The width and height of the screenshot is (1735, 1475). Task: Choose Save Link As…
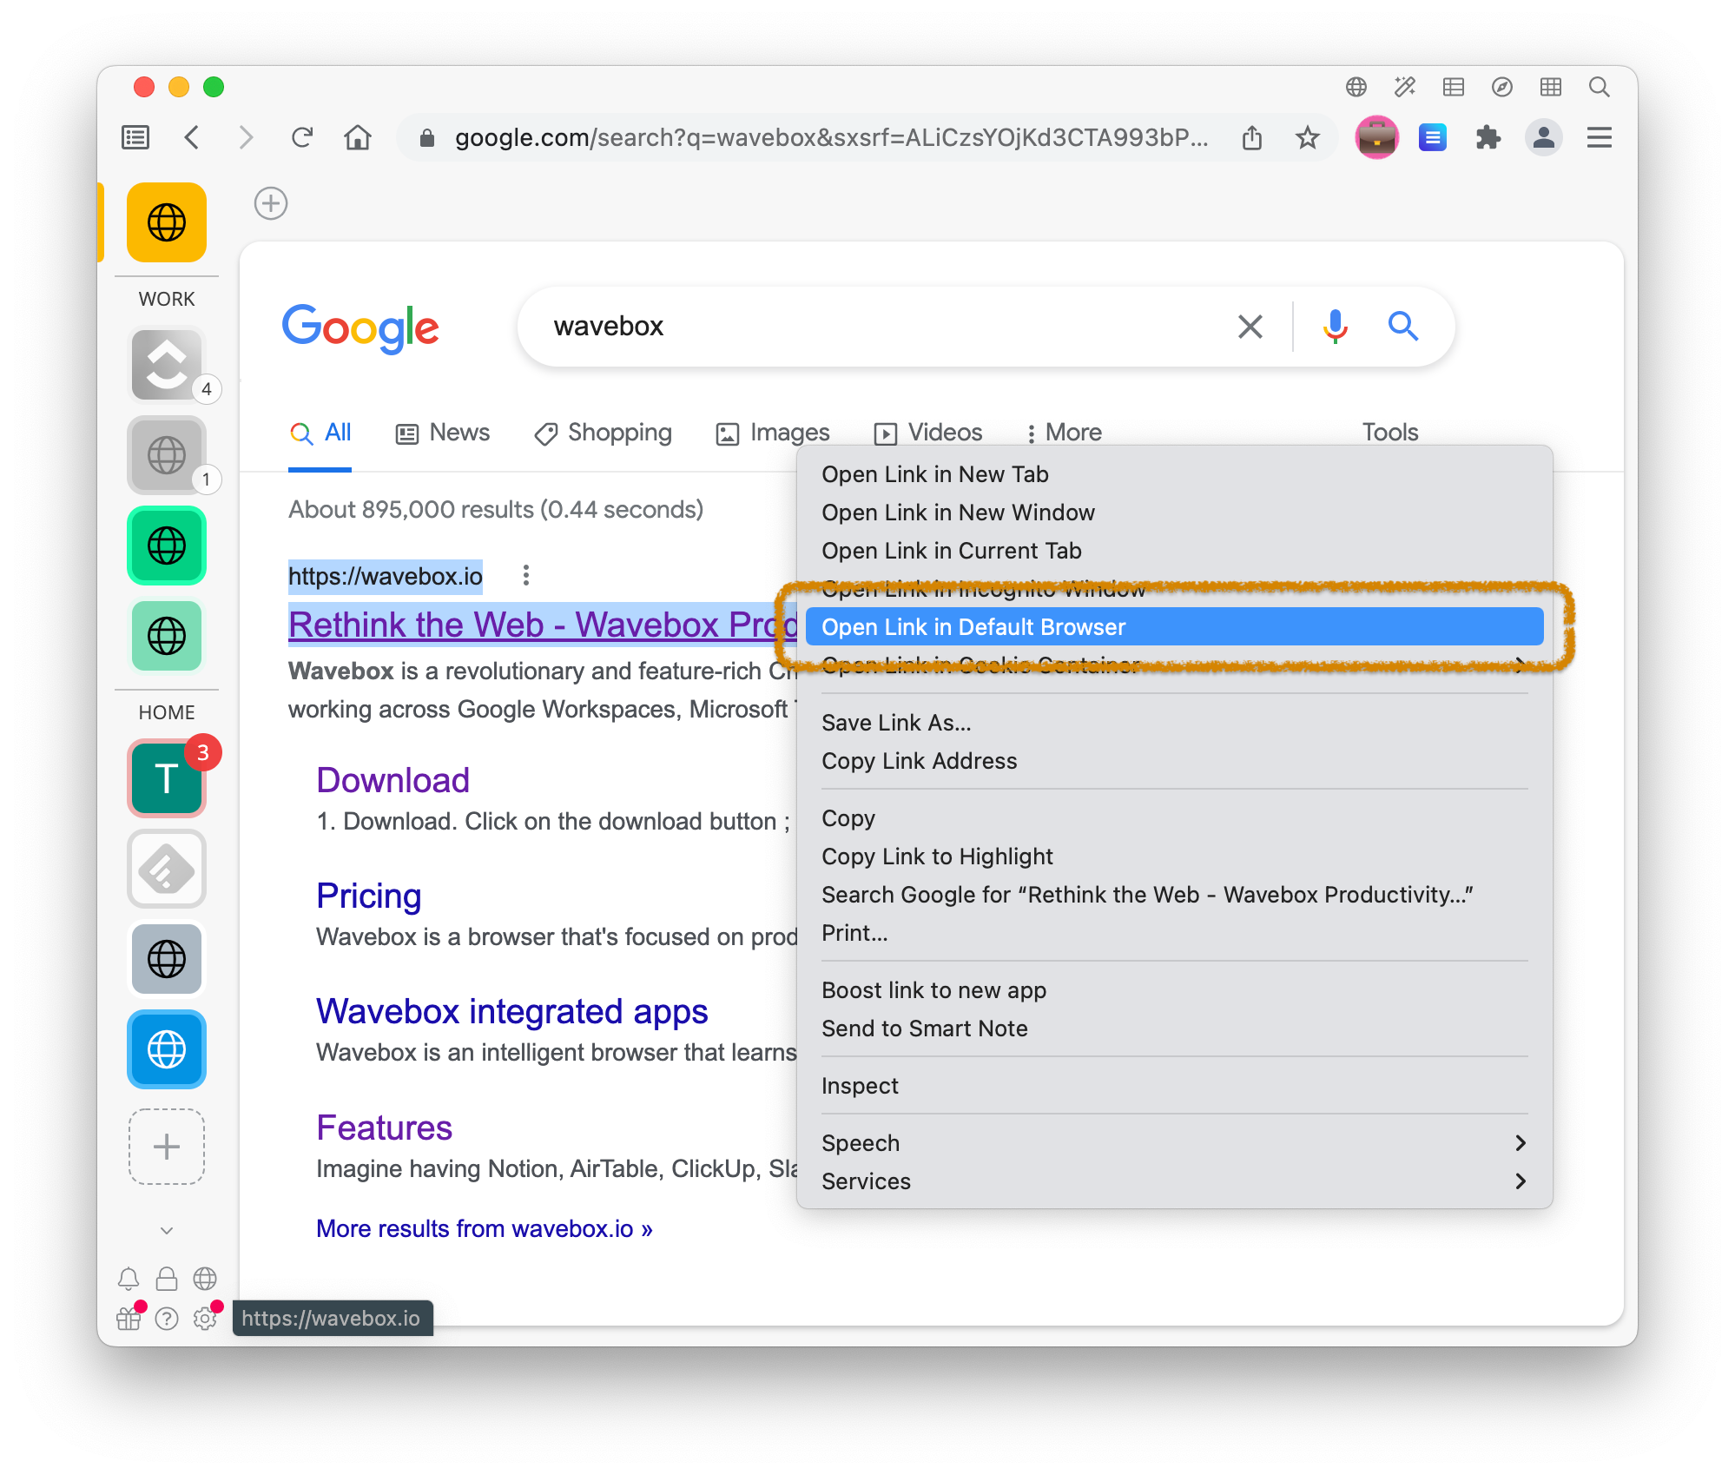[x=1174, y=723]
